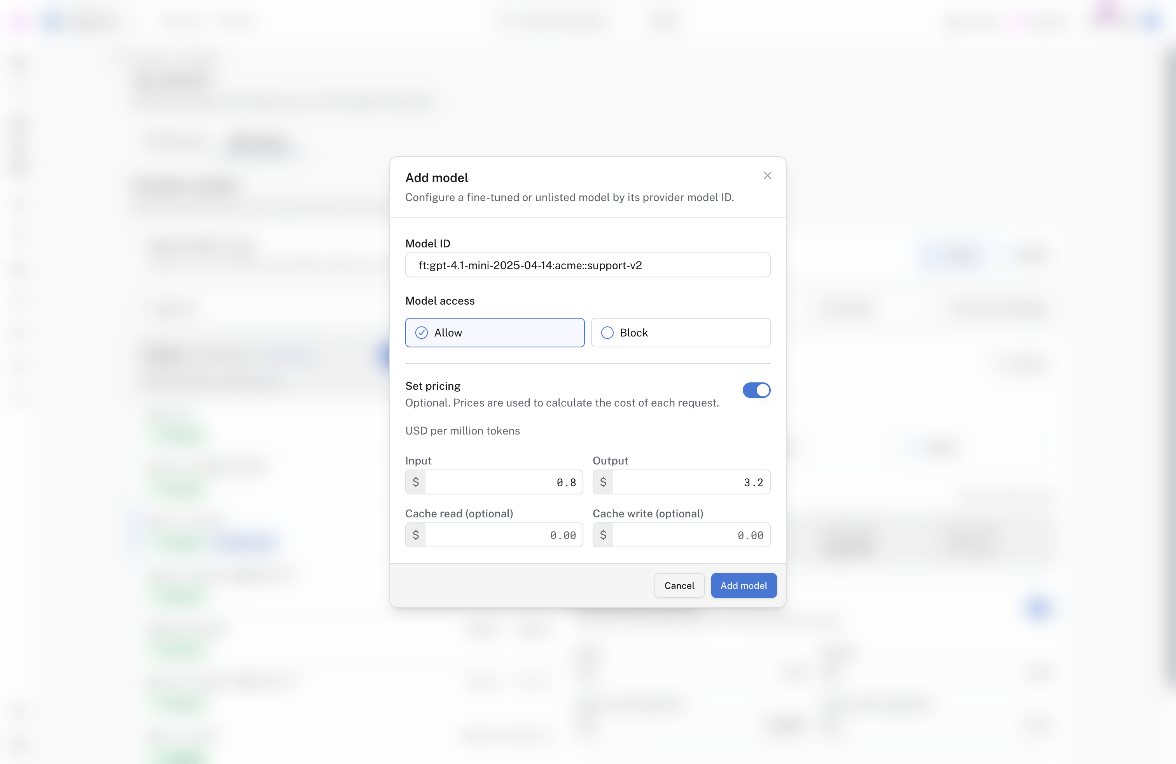Click the dollar sign beside Cache read

click(416, 535)
